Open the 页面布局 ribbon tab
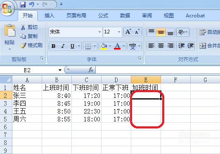This screenshot has width=220, height=154. [x=76, y=15]
